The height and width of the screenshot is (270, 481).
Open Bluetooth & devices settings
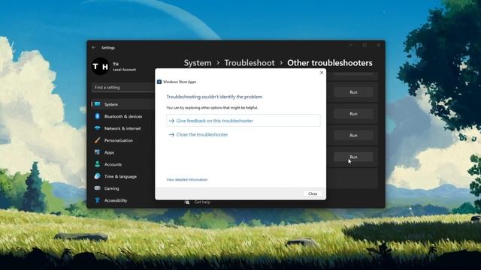(123, 116)
